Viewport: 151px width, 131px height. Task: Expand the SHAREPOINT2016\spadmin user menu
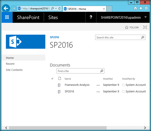tap(123, 17)
